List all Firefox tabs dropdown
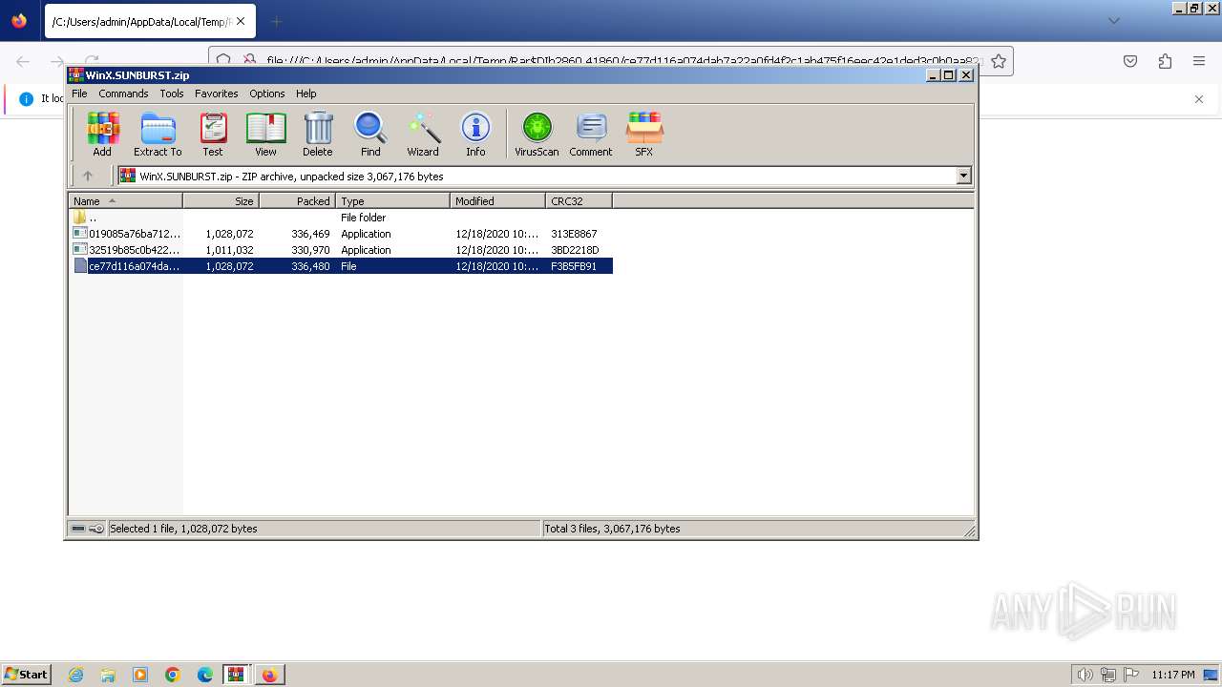This screenshot has width=1222, height=687. pyautogui.click(x=1113, y=21)
